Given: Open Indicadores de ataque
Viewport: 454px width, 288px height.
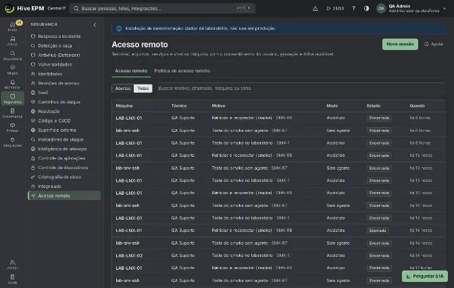Looking at the screenshot, I should pos(64,139).
